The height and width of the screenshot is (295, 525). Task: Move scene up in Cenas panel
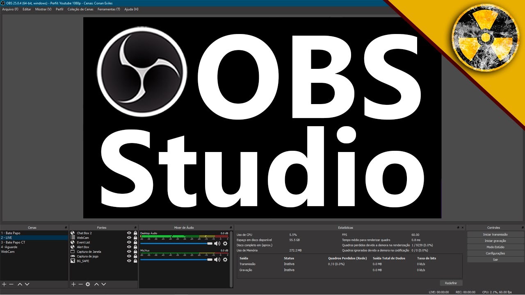[x=20, y=284]
